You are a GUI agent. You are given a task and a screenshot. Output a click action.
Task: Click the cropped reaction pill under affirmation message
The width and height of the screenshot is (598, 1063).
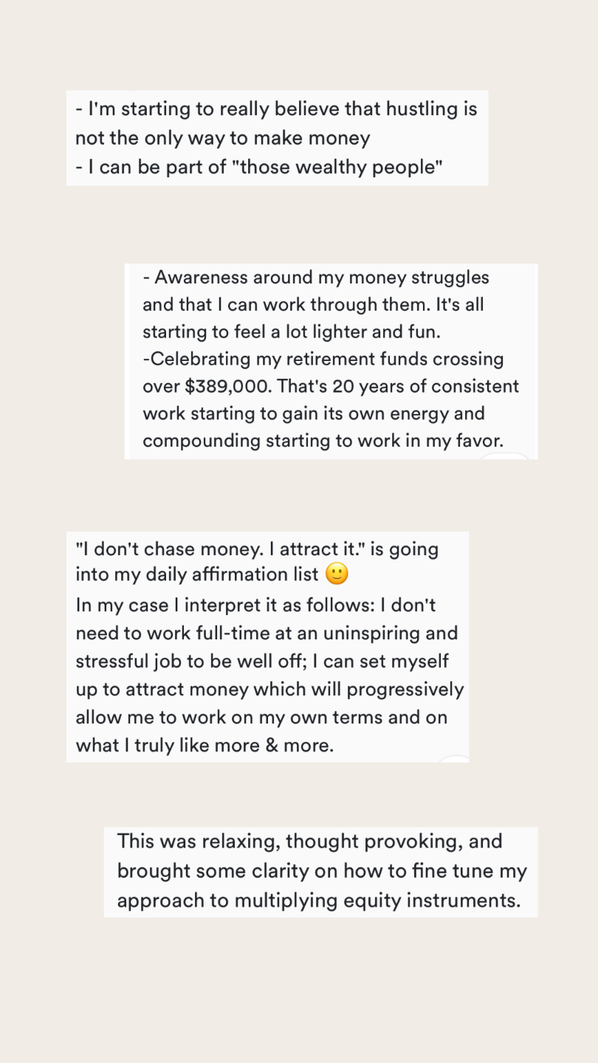tap(454, 758)
